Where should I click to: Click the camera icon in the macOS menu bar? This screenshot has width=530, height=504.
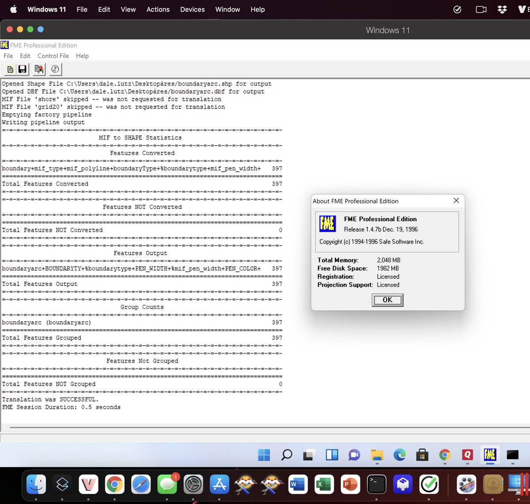(481, 9)
